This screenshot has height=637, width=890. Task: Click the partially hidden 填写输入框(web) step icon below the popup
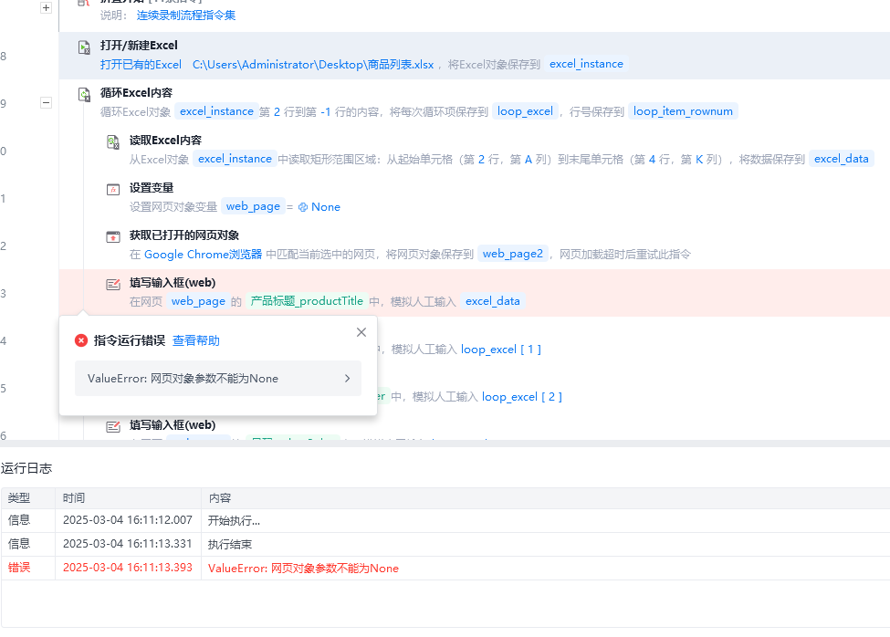tap(113, 426)
